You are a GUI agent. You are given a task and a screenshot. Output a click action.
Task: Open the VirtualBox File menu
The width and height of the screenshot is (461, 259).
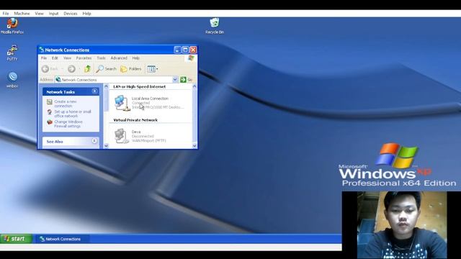[6, 14]
